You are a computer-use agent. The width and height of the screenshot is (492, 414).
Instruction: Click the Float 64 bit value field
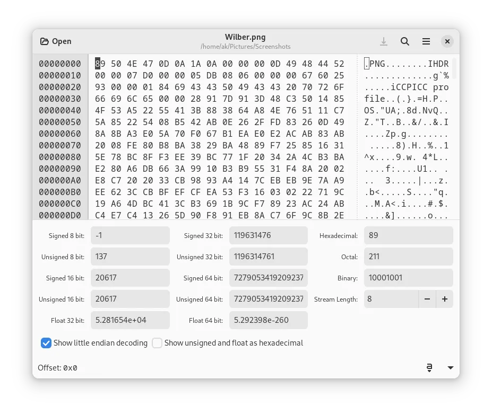(268, 320)
